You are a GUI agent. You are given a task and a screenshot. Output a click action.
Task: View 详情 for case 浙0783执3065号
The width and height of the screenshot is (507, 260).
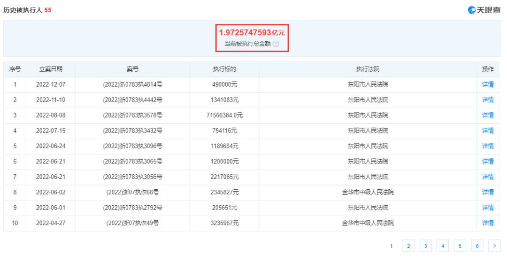click(x=488, y=162)
